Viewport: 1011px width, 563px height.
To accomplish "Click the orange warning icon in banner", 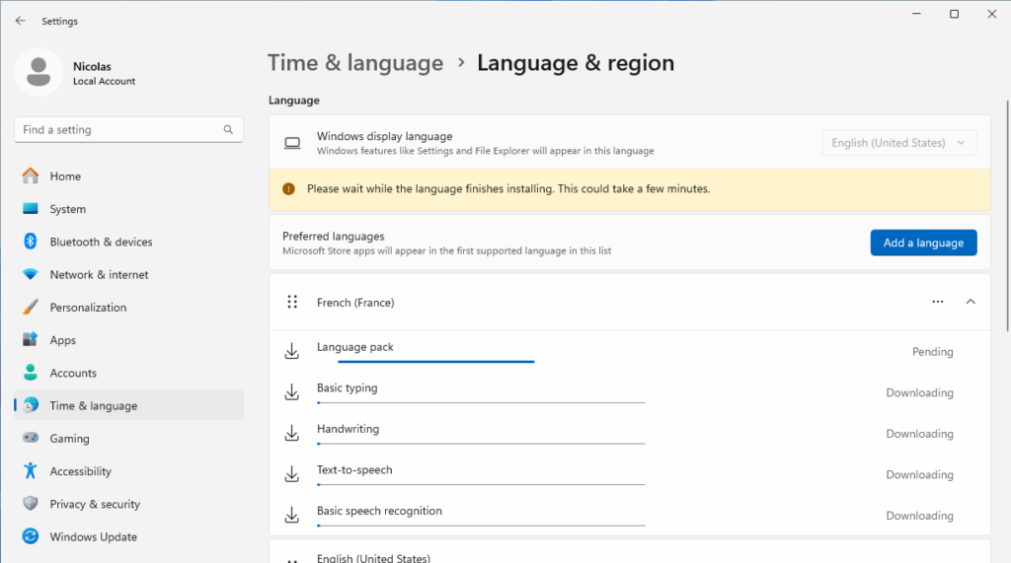I will tap(289, 188).
